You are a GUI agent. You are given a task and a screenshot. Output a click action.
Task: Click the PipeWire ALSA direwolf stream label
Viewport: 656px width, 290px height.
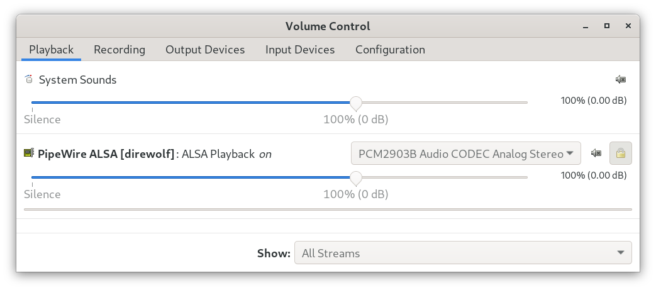pos(106,153)
